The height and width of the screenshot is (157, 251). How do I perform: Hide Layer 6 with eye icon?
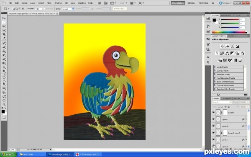(x=213, y=119)
